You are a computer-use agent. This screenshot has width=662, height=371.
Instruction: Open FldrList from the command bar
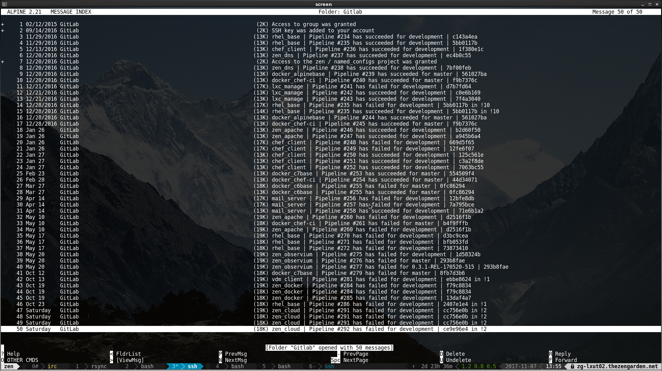pos(125,354)
